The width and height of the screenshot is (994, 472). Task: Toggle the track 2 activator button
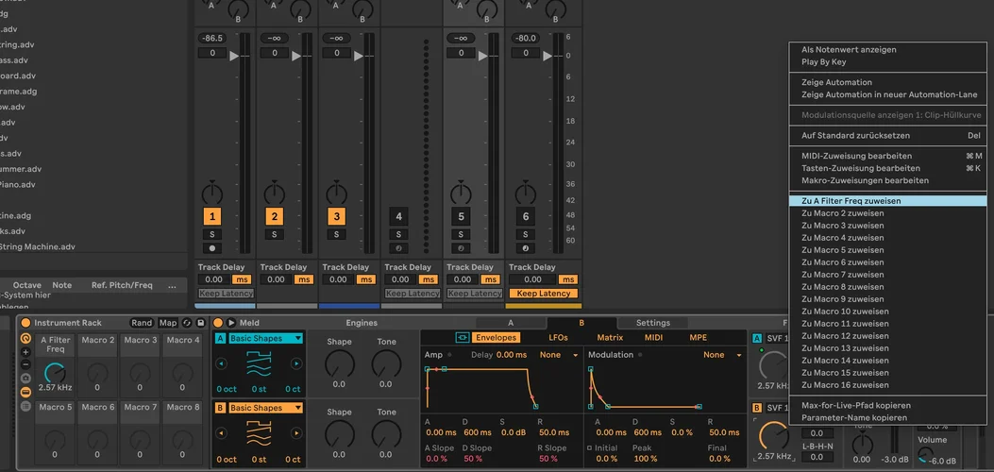tap(274, 216)
